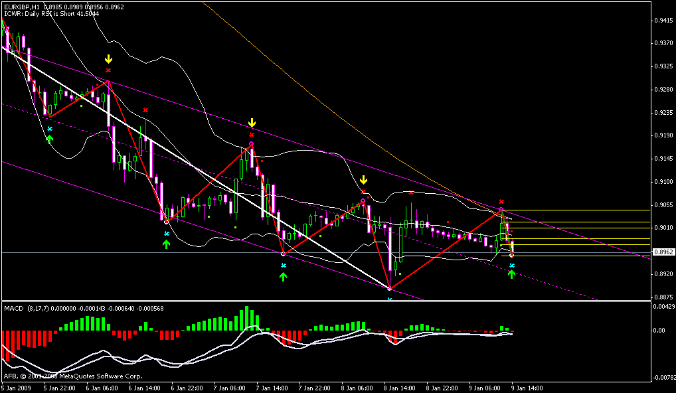Click the 0.9415 price axis label

tap(661, 21)
